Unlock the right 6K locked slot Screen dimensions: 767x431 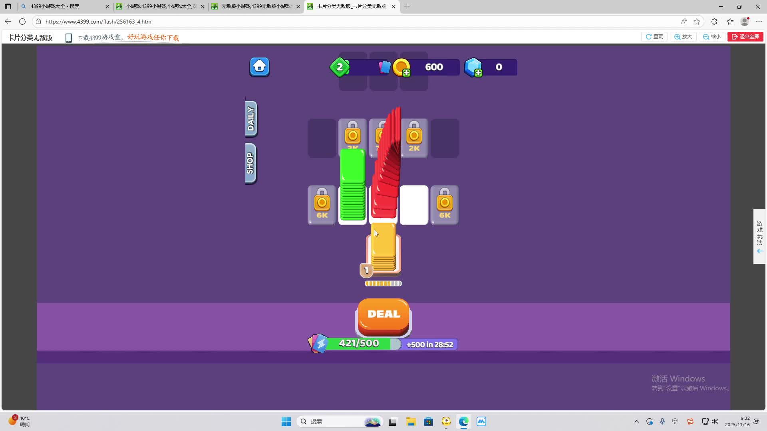444,205
